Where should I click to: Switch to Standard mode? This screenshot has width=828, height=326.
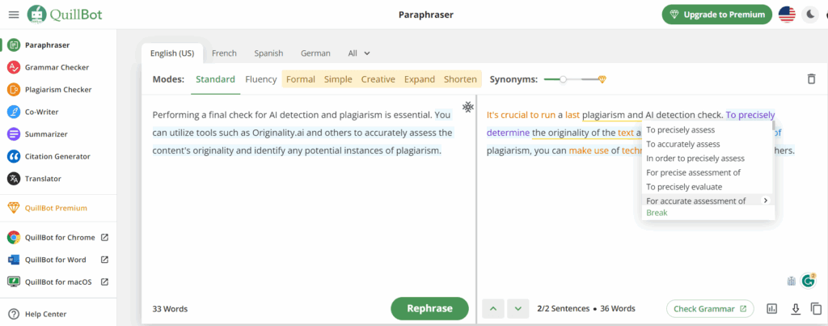pyautogui.click(x=215, y=79)
